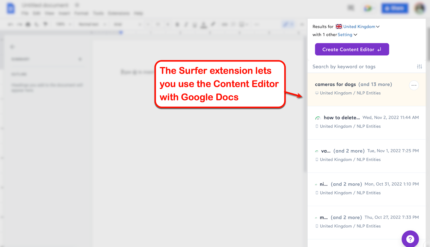Click the desktop device icon under cameras for dogs

(x=317, y=93)
